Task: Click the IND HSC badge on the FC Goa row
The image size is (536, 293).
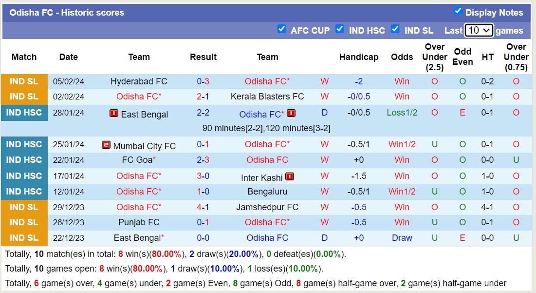Action: pos(24,160)
